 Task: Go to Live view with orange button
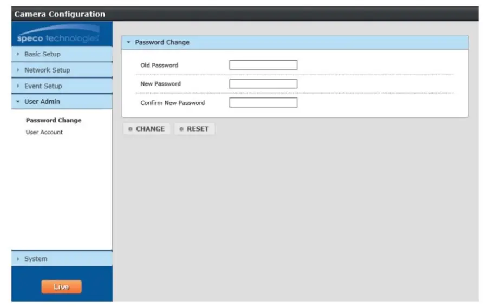tap(61, 286)
